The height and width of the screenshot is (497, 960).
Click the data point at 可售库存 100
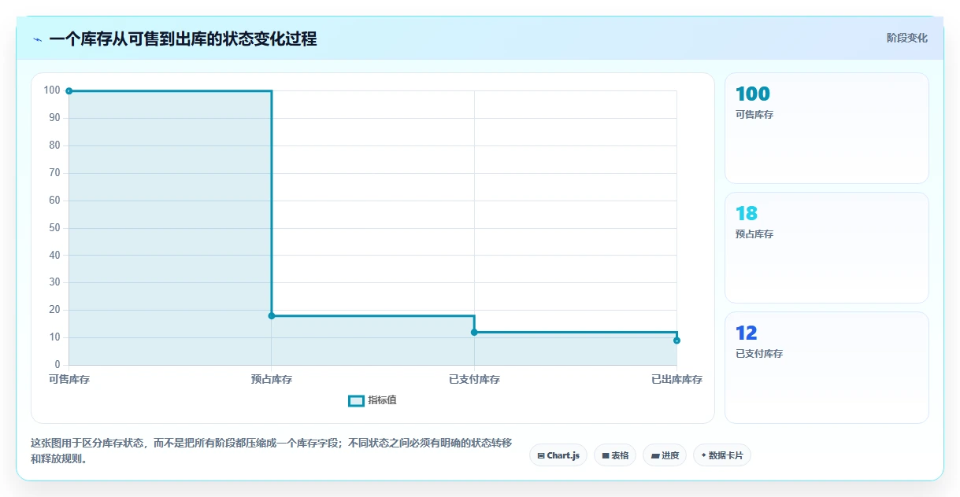click(x=69, y=91)
